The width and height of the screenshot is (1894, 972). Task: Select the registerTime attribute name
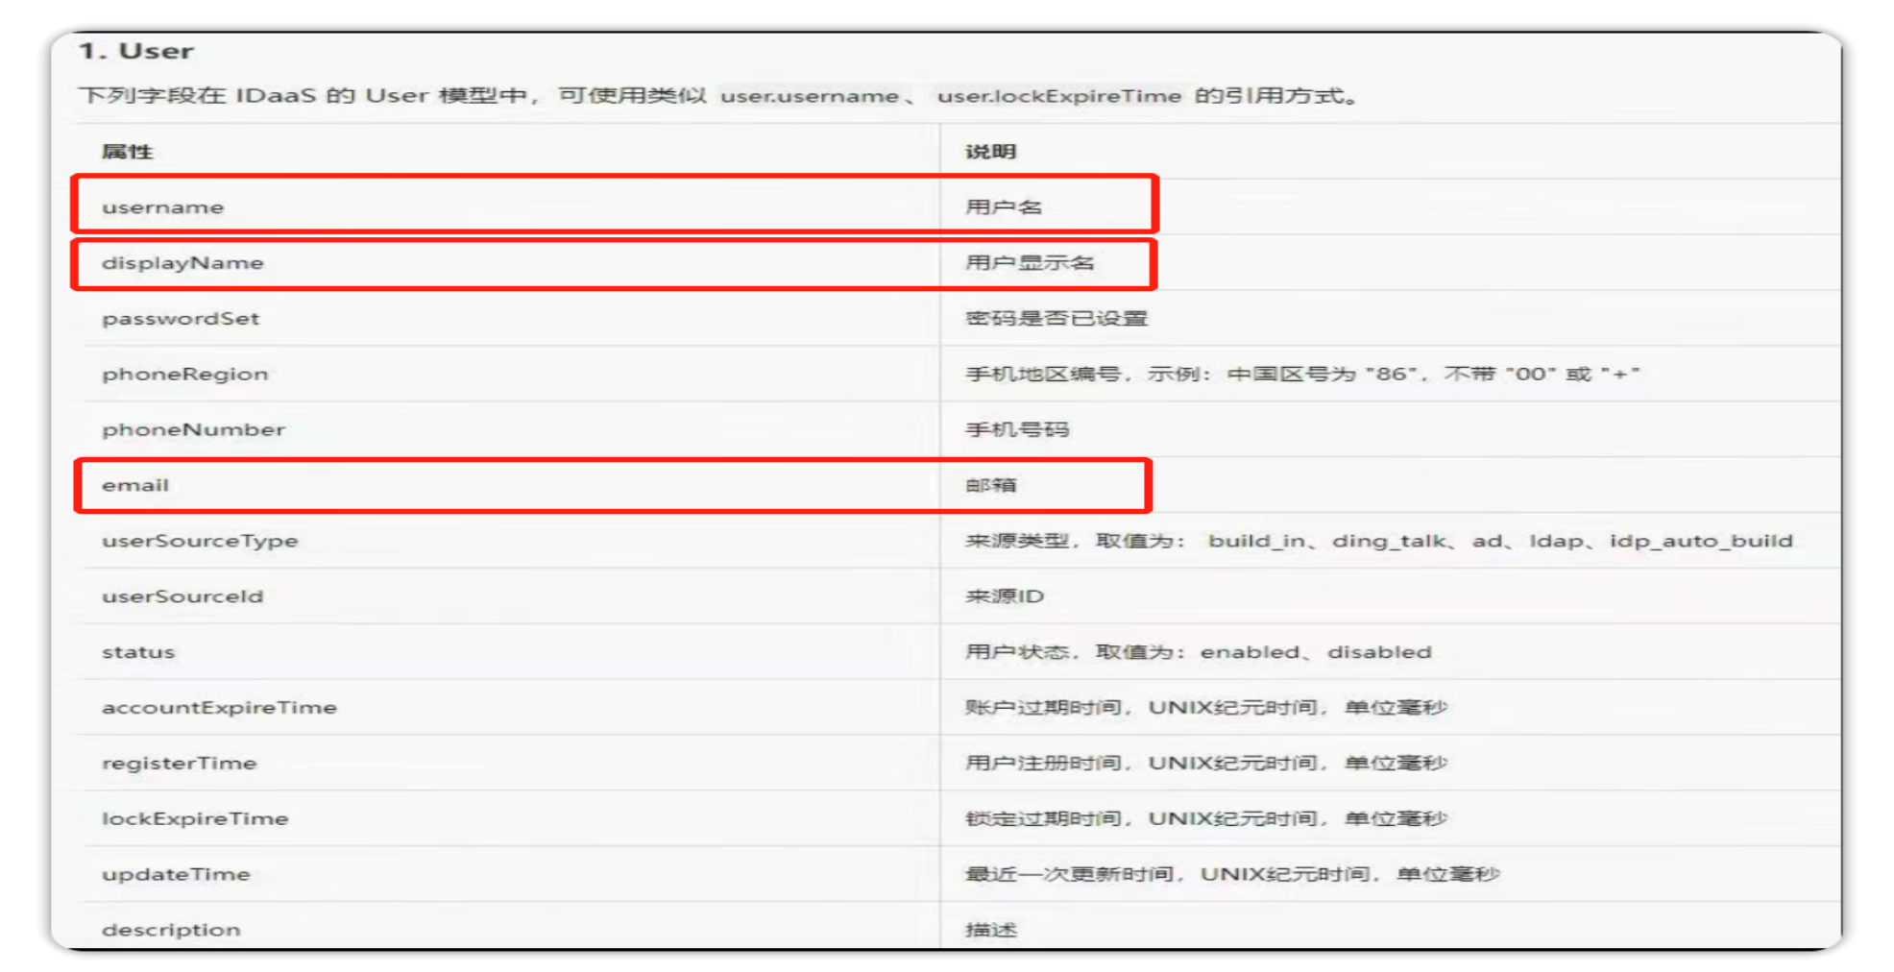tap(179, 764)
